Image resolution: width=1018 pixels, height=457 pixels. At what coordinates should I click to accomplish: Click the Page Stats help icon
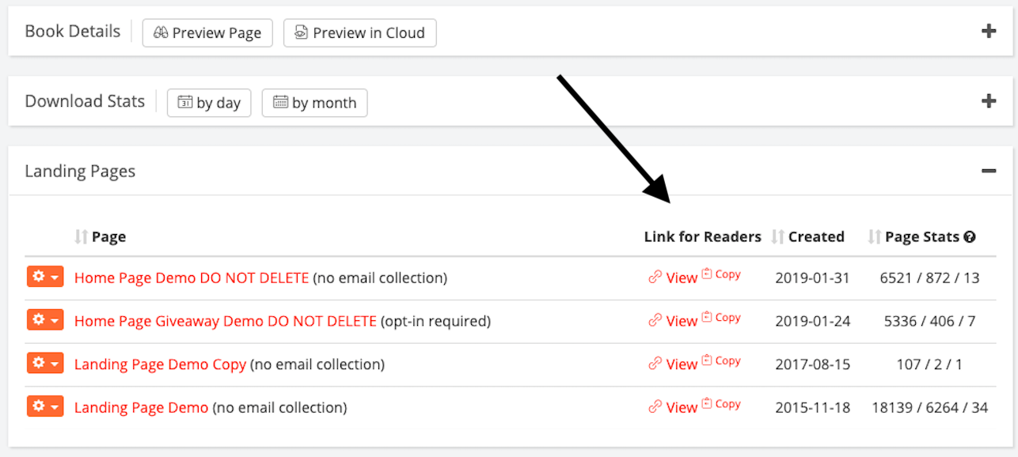point(970,236)
